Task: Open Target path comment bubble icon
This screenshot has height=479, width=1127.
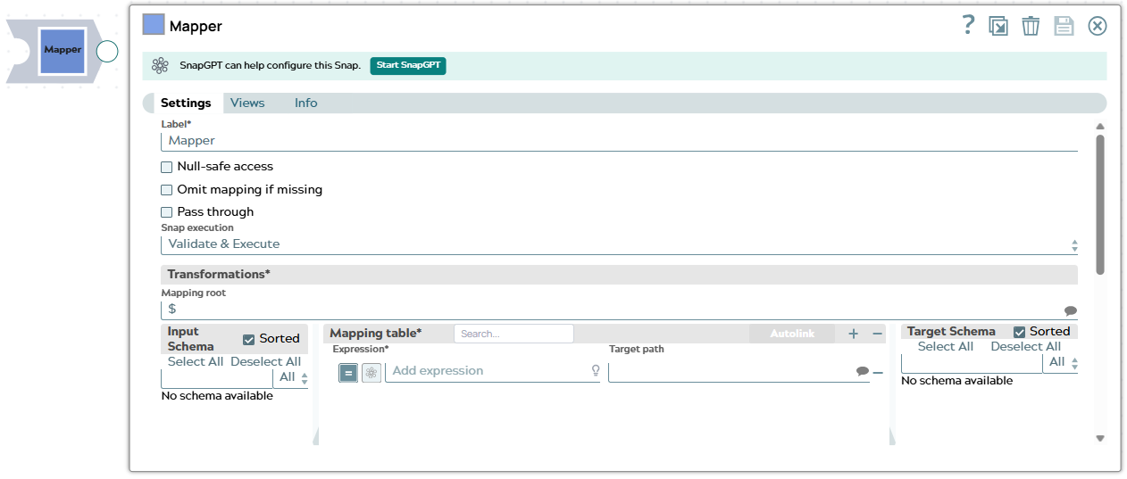Action: tap(862, 371)
